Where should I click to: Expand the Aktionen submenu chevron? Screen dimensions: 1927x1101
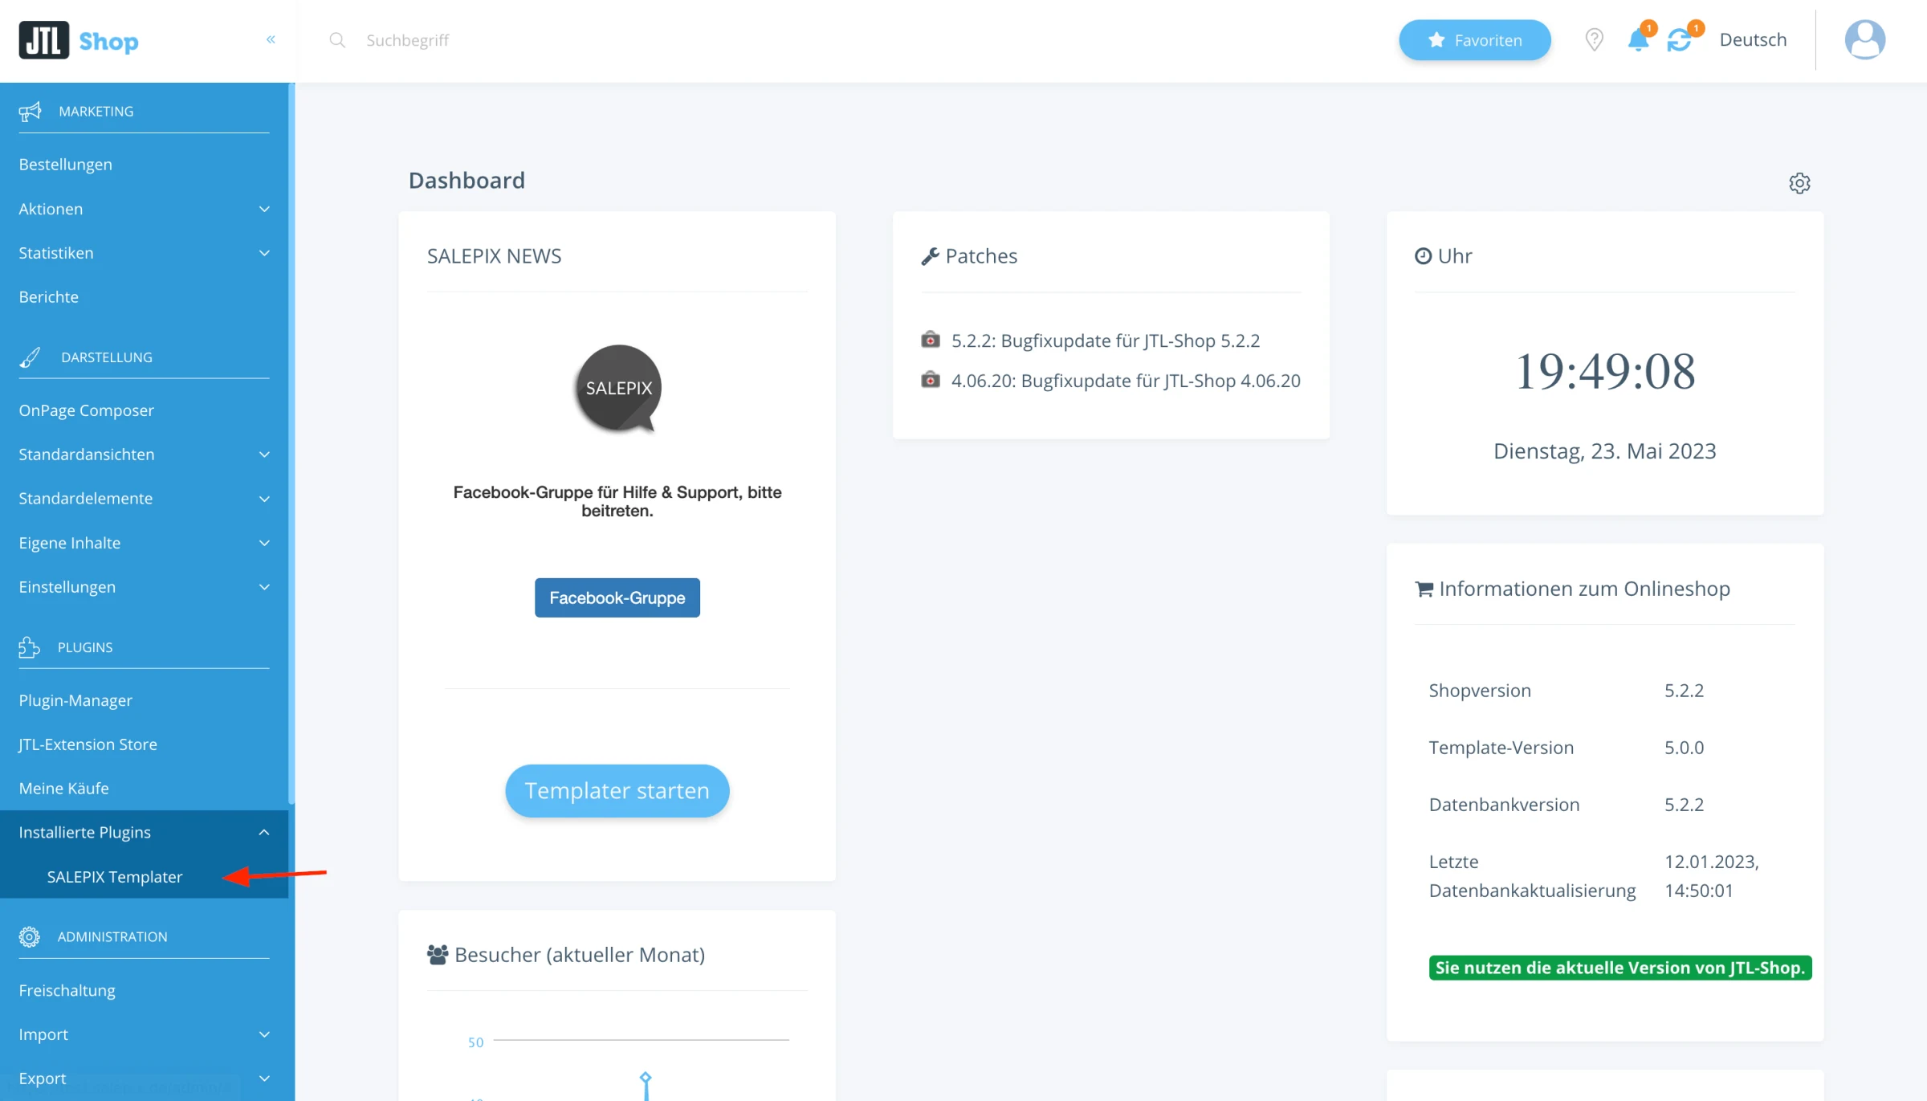tap(264, 209)
